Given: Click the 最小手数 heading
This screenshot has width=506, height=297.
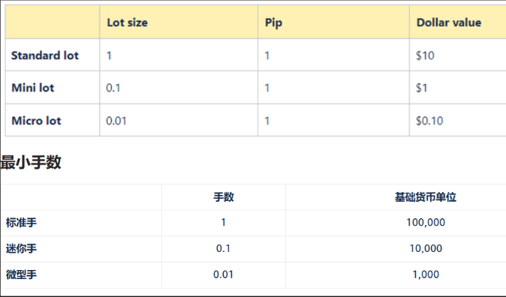Looking at the screenshot, I should pyautogui.click(x=31, y=162).
